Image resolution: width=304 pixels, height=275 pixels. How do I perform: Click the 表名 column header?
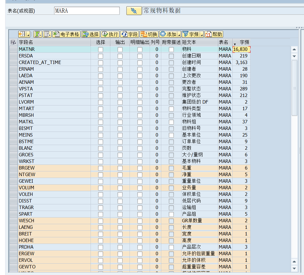click(x=225, y=42)
